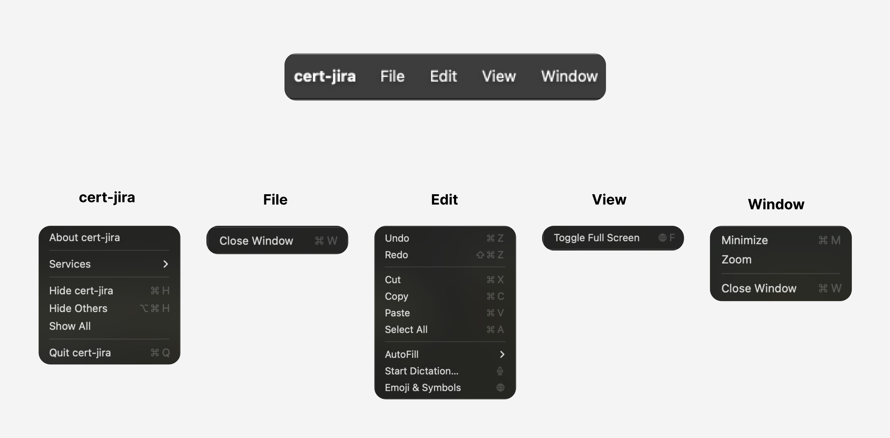Choose Select All in the Edit menu
The image size is (890, 438).
406,329
